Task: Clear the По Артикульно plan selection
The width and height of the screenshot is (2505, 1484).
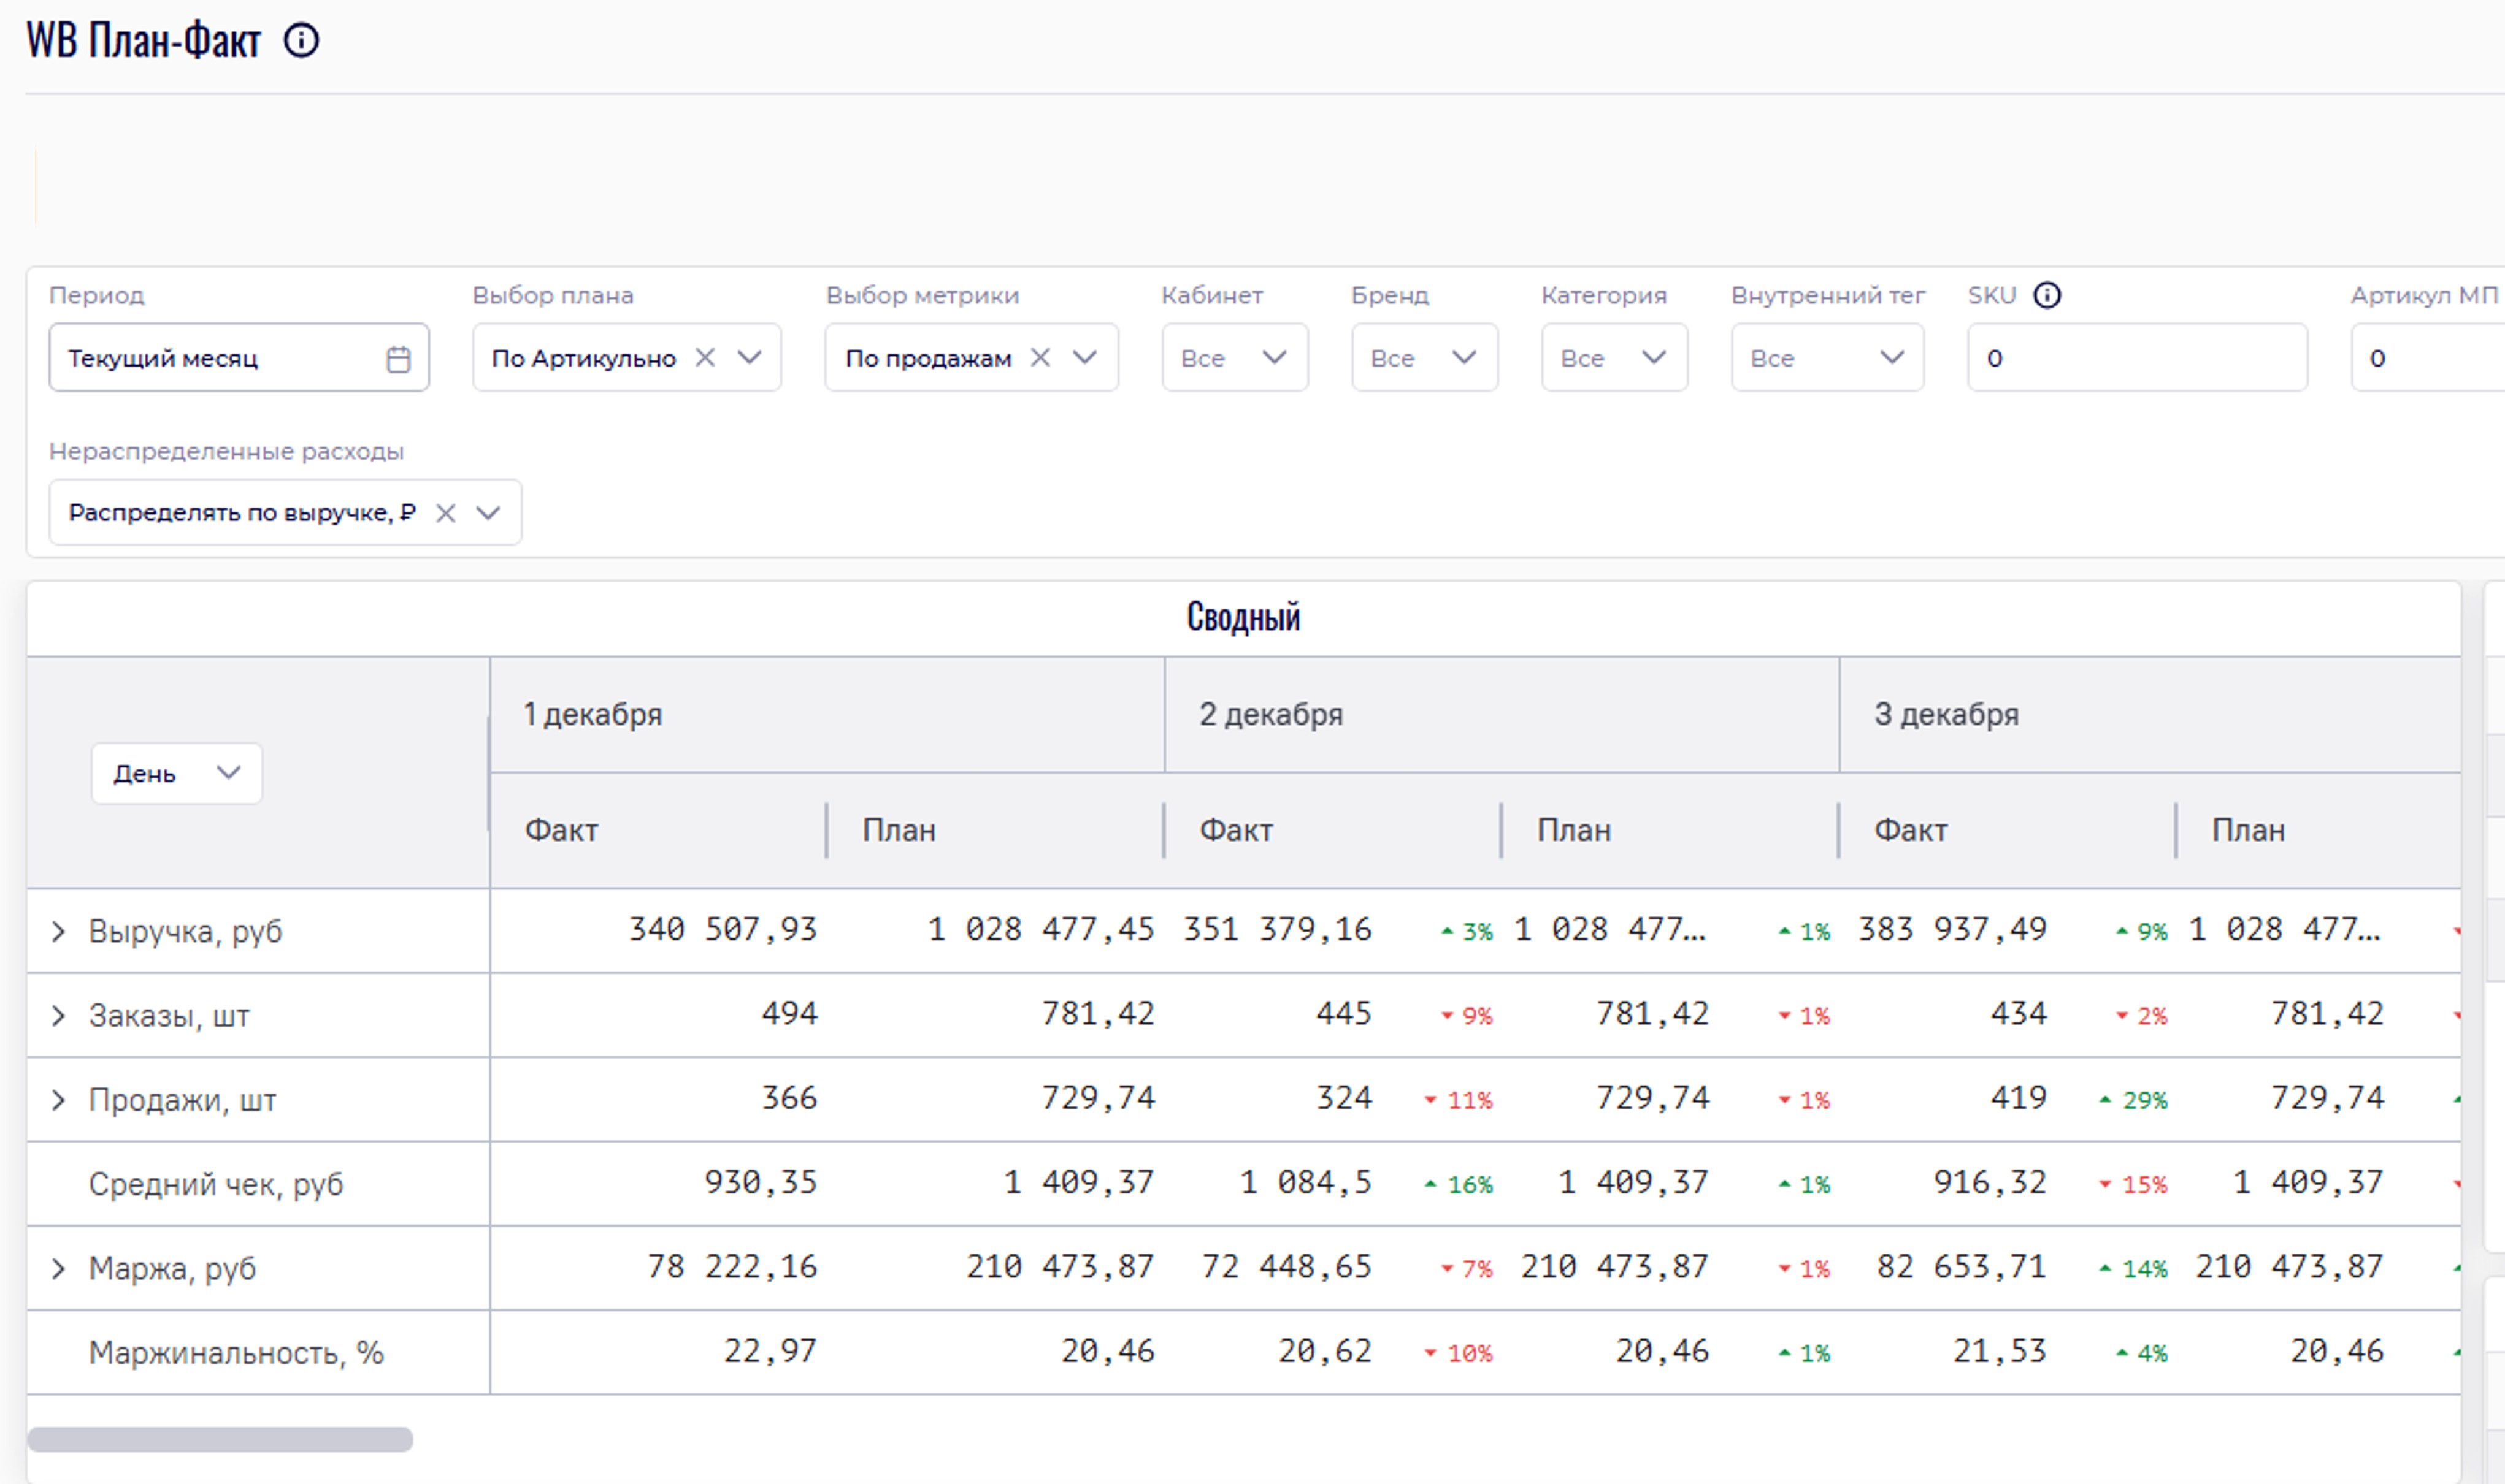Action: click(x=705, y=358)
